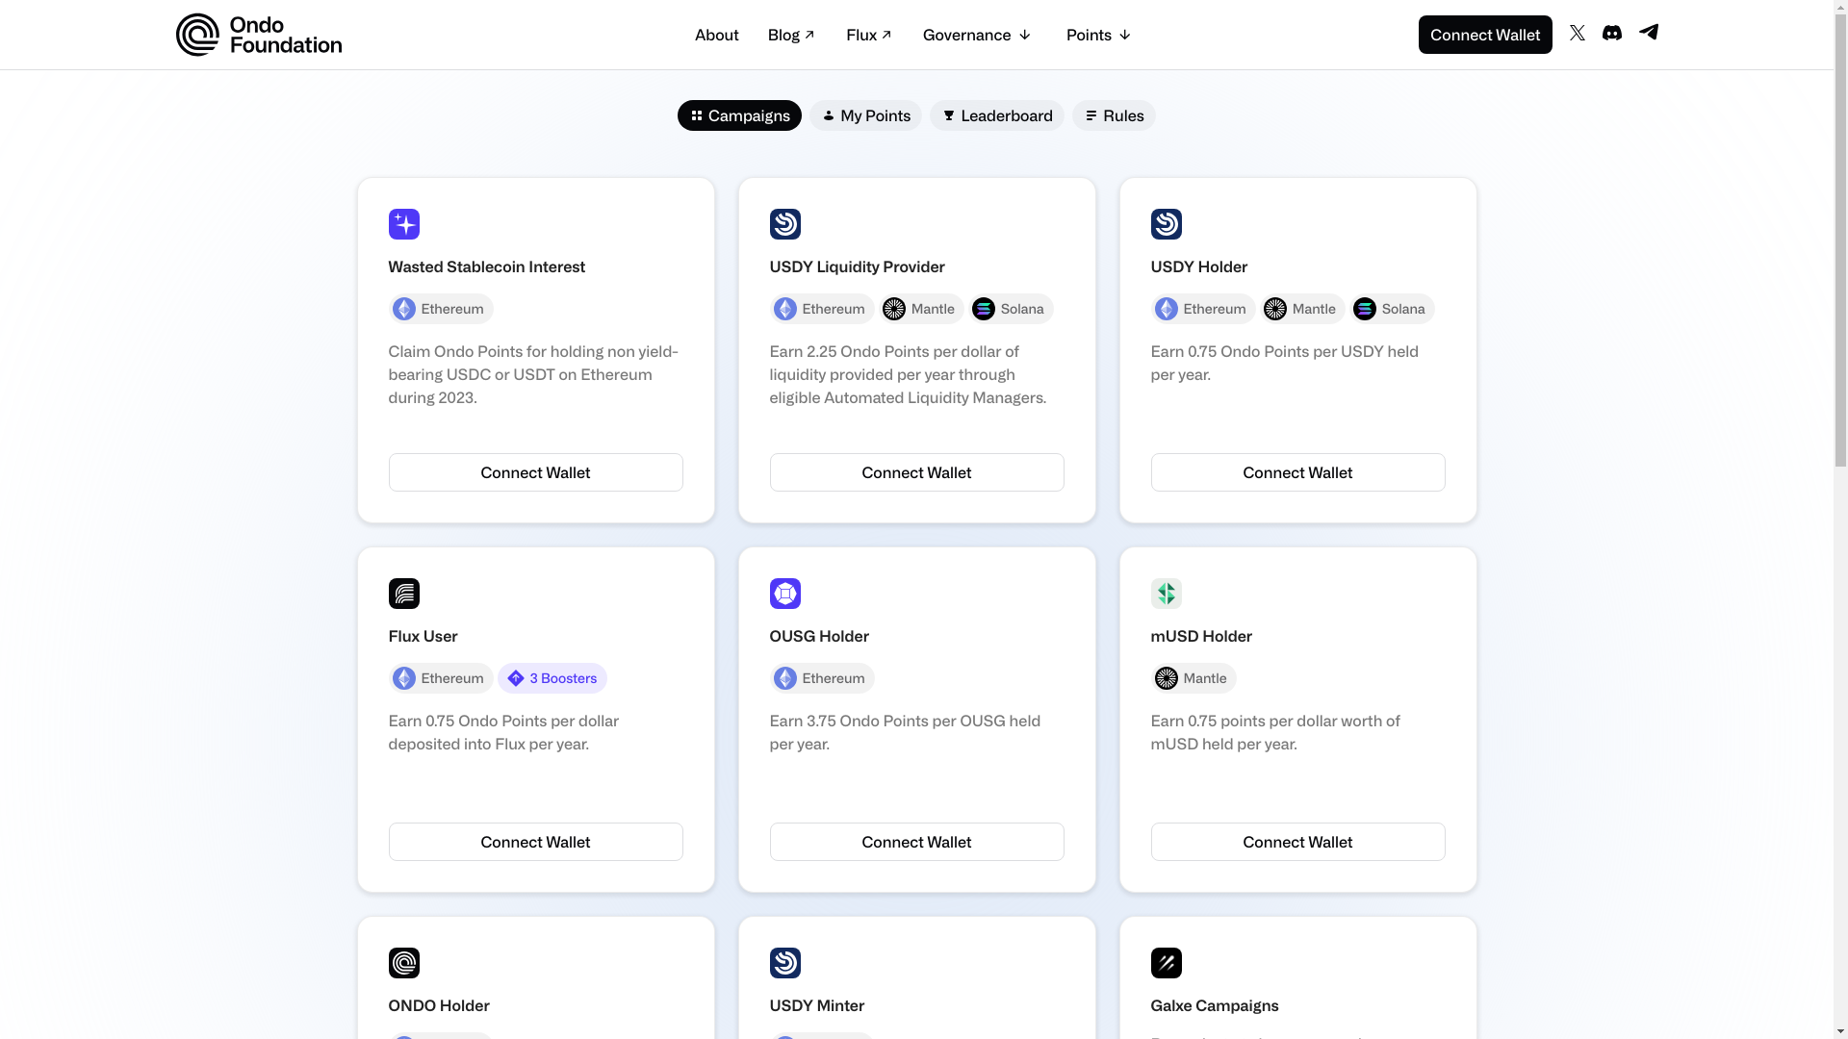Click 'Earn 0.75 points per dollar worth' description
This screenshot has width=1848, height=1039.
tap(1275, 732)
